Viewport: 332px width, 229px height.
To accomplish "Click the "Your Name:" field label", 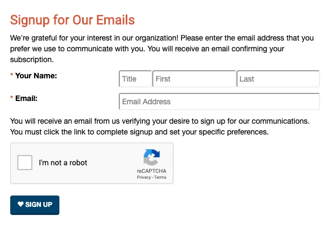I will pos(36,76).
